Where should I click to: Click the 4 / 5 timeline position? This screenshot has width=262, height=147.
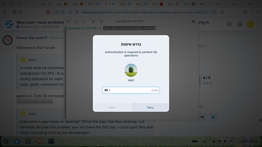[x=207, y=78]
